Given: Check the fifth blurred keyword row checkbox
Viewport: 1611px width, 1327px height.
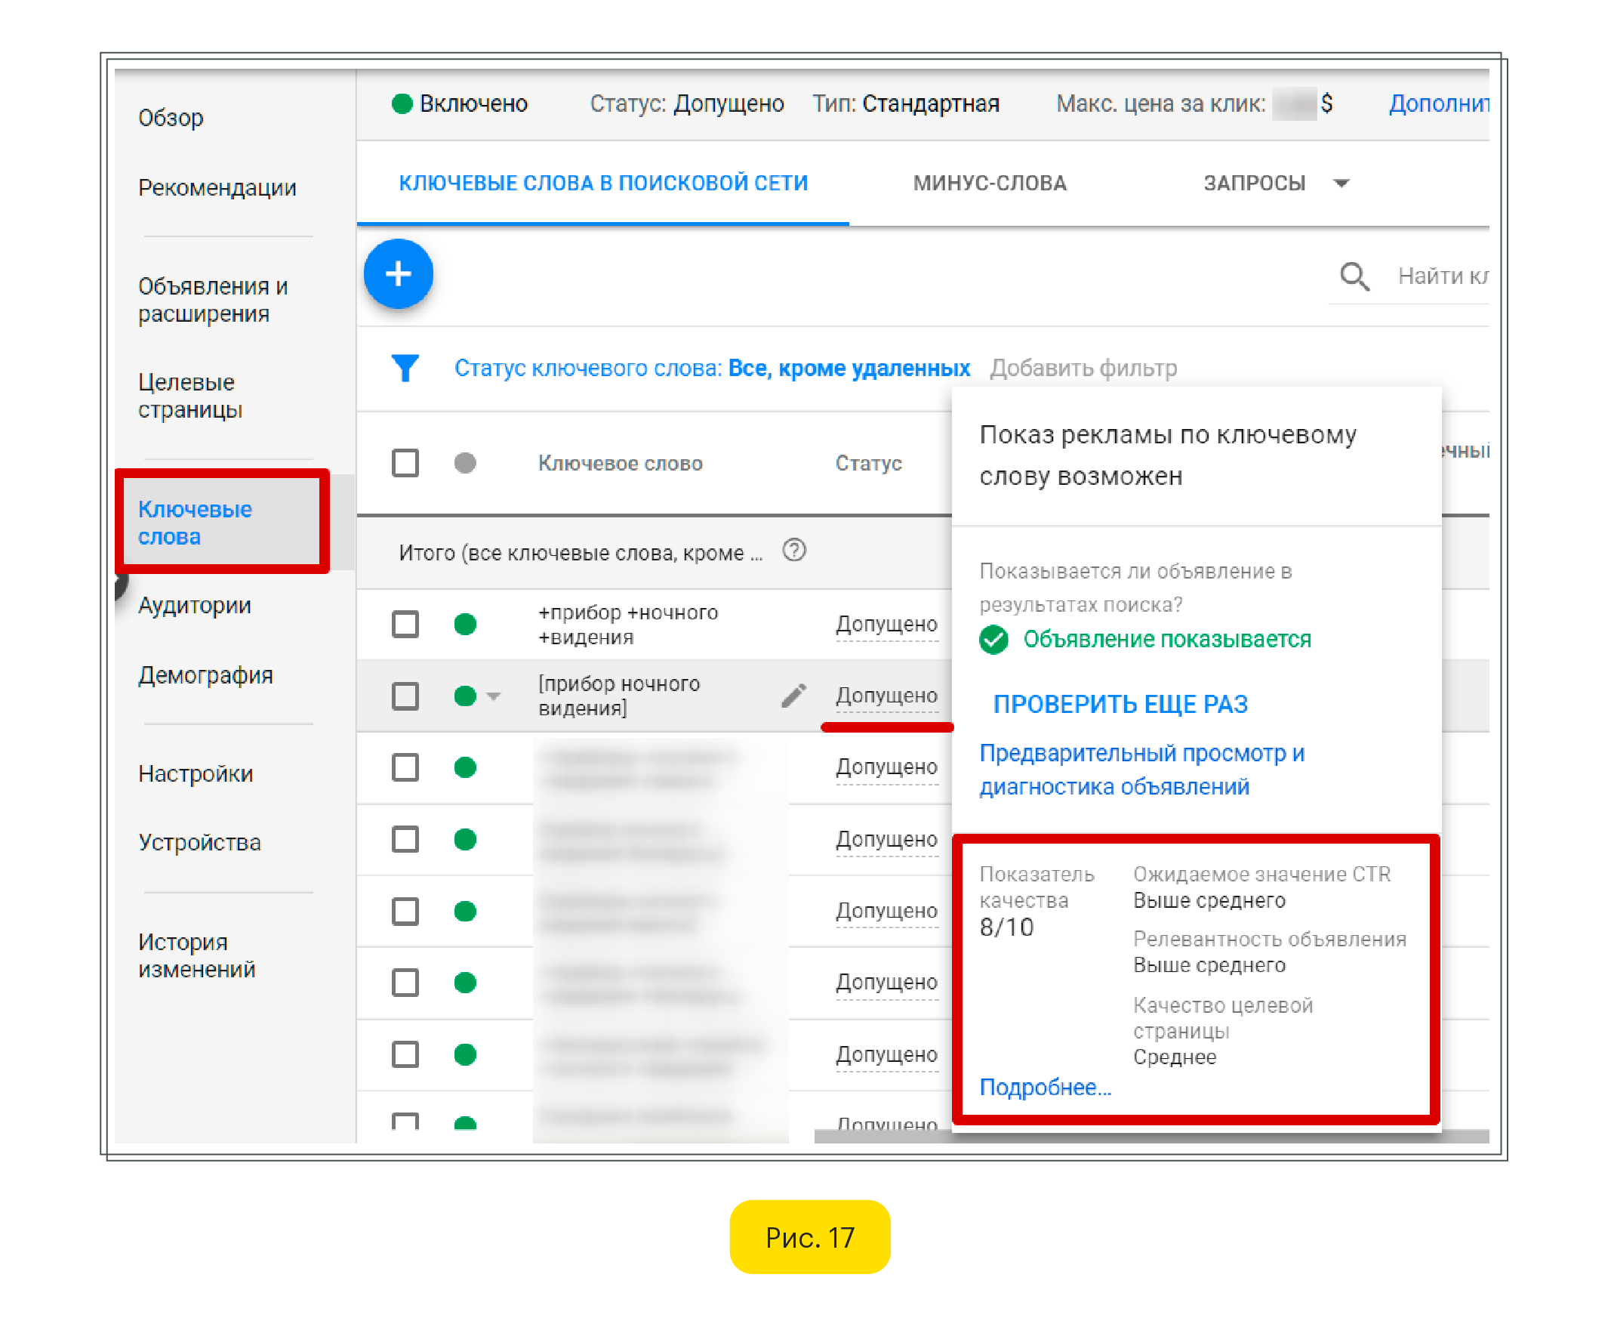Looking at the screenshot, I should click(405, 1054).
